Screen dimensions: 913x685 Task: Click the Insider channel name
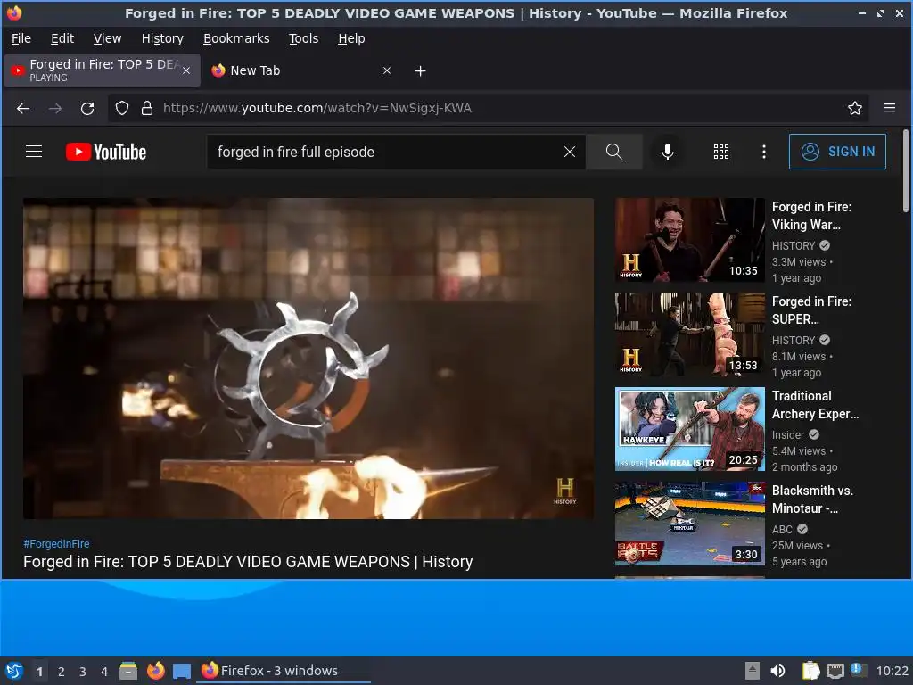point(788,434)
